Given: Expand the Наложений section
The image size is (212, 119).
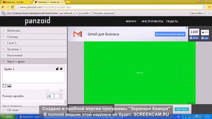Looking at the screenshot, I should 34,55.
